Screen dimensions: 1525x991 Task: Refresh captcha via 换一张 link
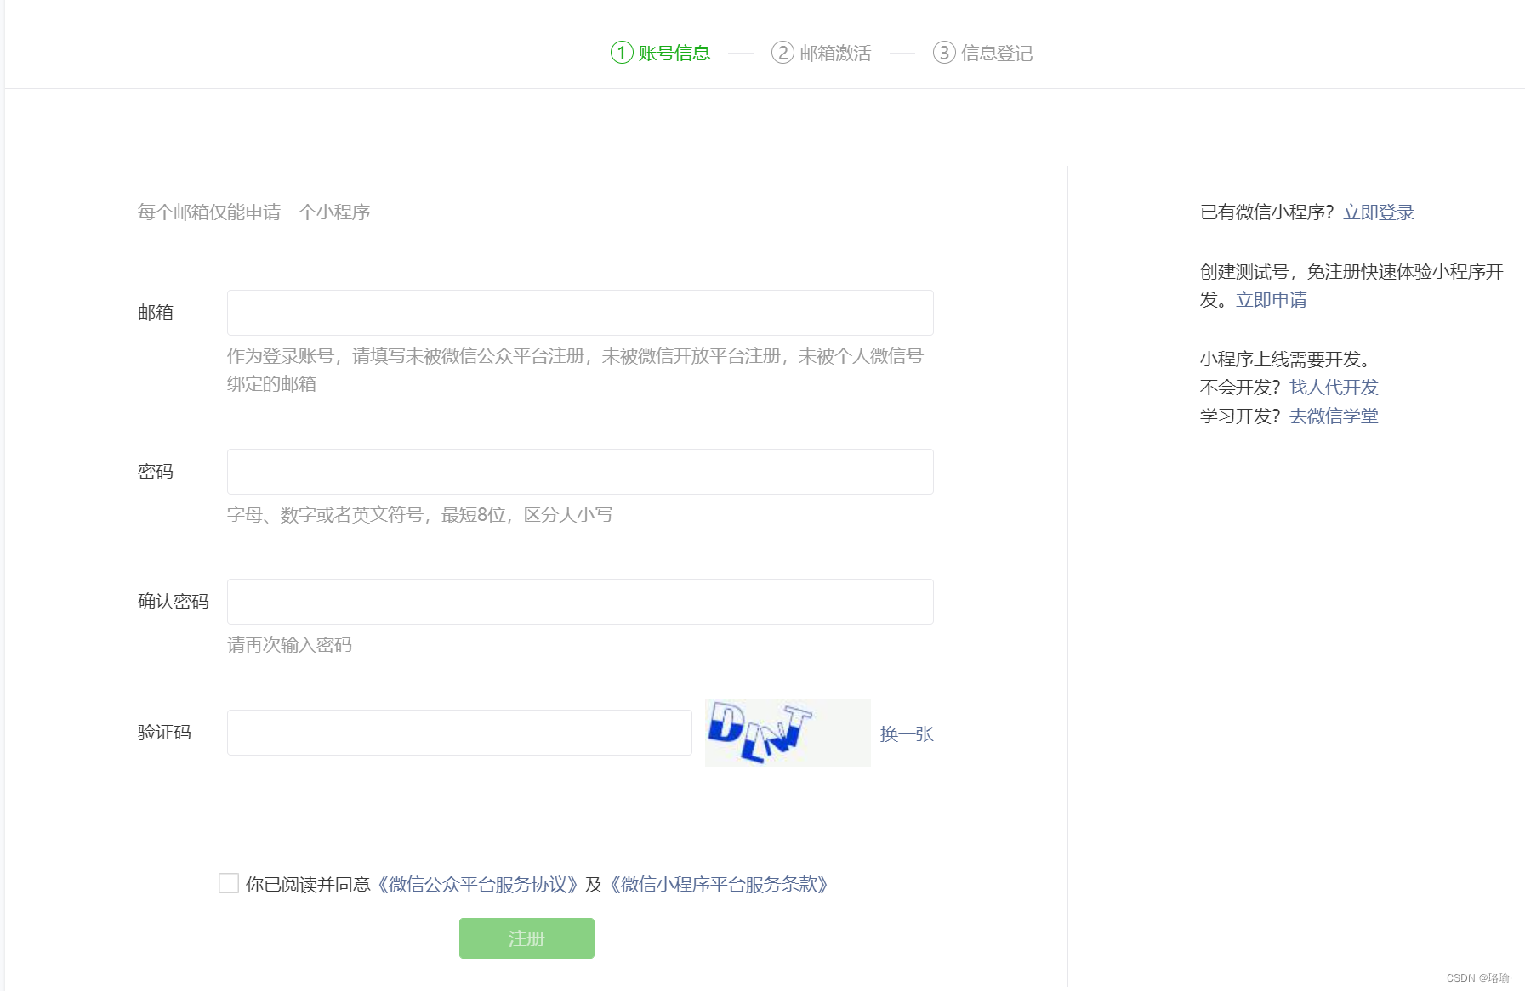tap(907, 734)
